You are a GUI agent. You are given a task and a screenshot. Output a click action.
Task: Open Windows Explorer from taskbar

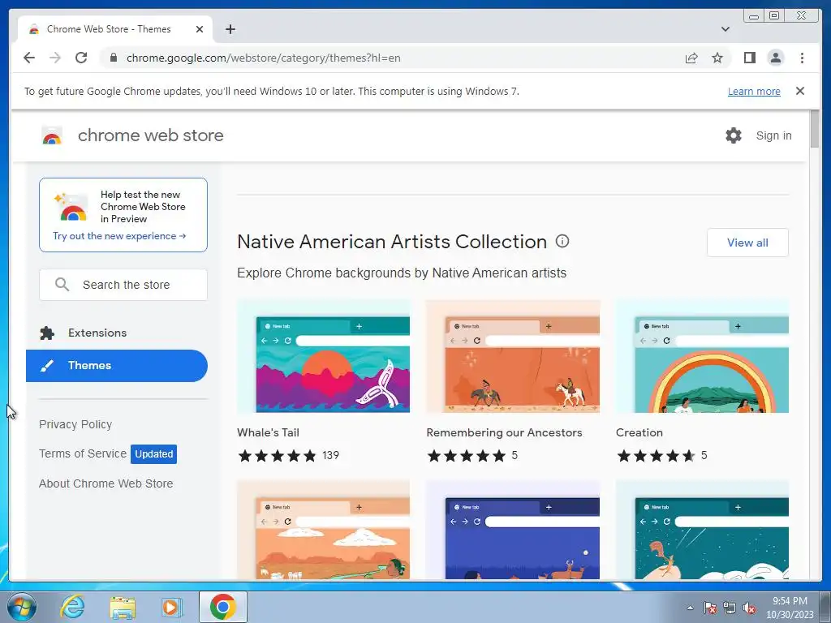[123, 607]
